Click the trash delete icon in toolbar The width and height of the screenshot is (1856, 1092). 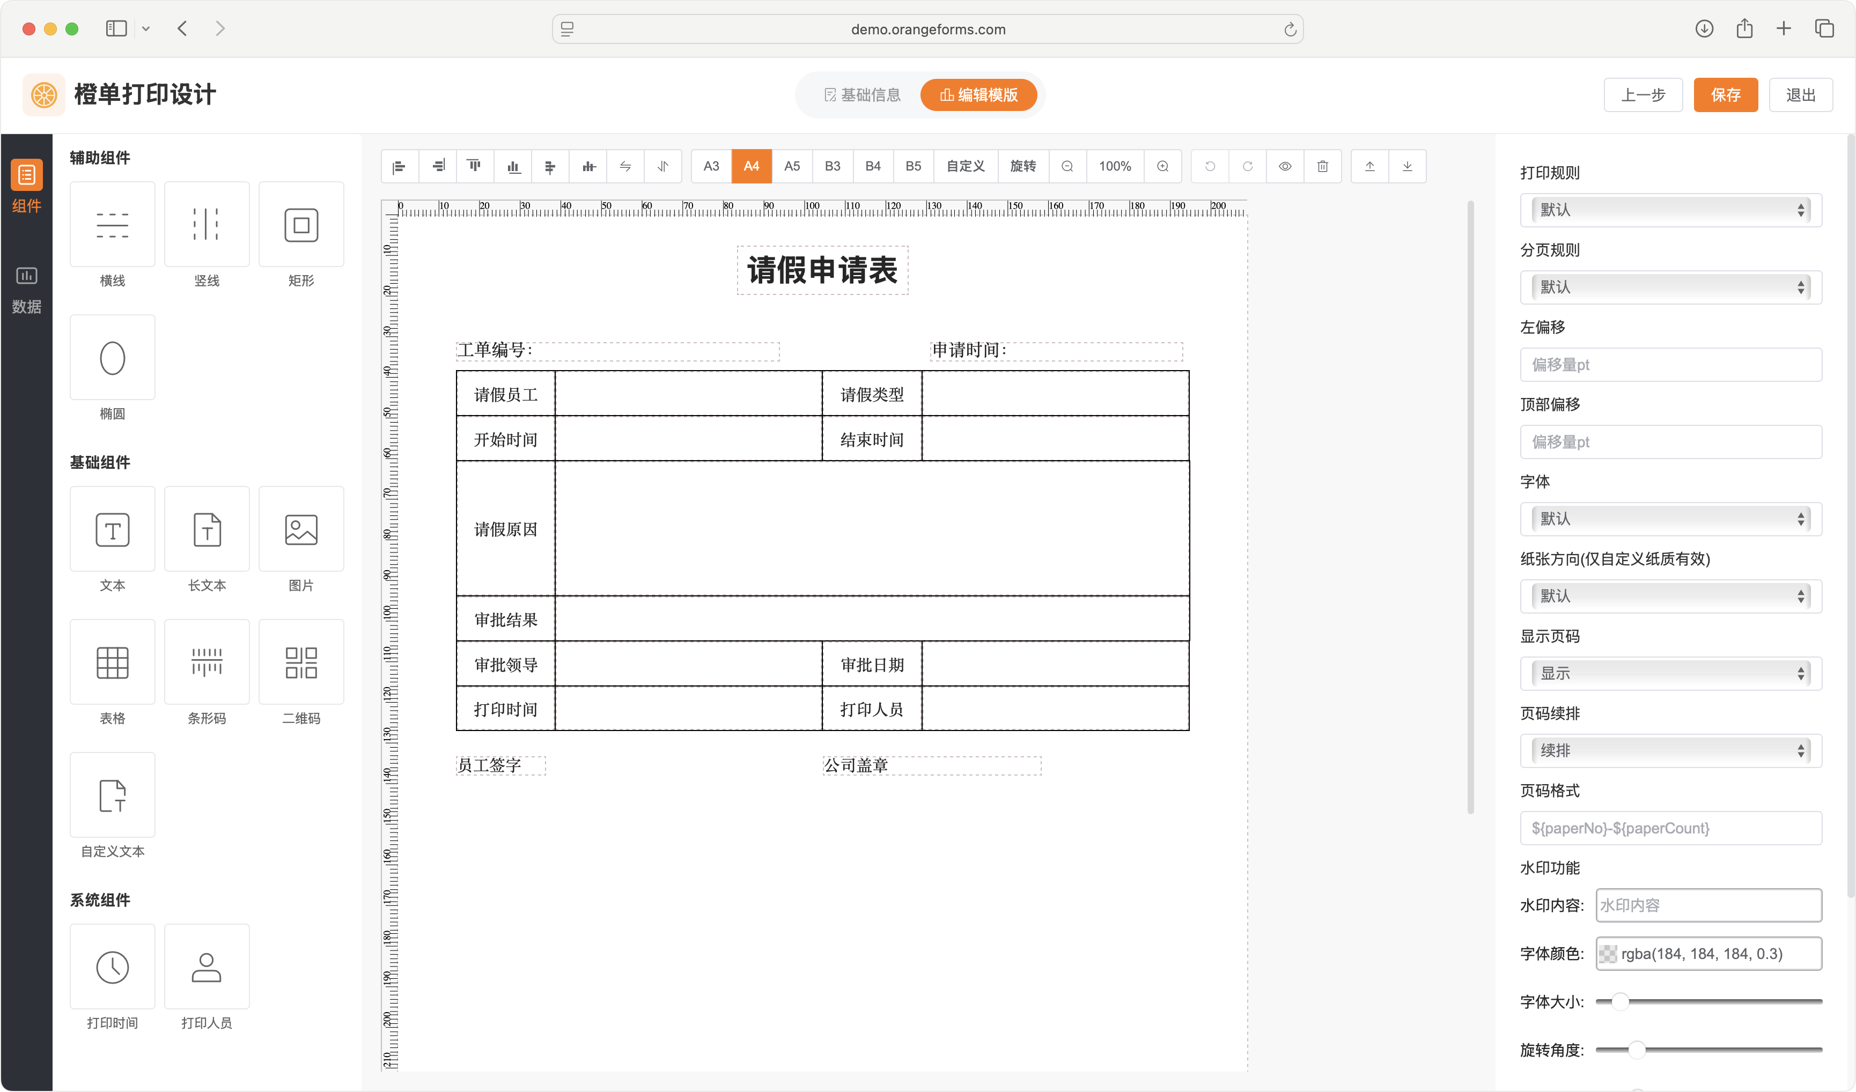pyautogui.click(x=1322, y=166)
